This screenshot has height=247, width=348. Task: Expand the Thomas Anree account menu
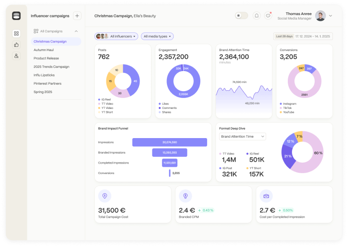(331, 16)
